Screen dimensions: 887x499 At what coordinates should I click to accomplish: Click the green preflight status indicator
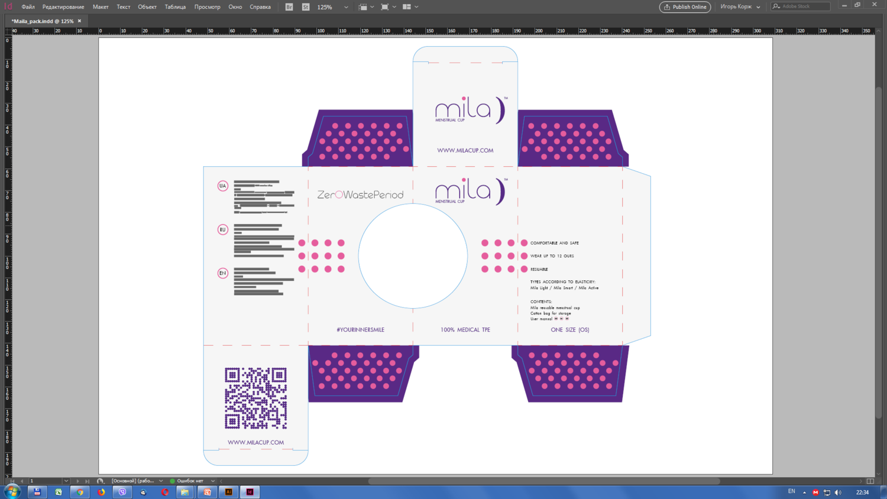coord(172,481)
